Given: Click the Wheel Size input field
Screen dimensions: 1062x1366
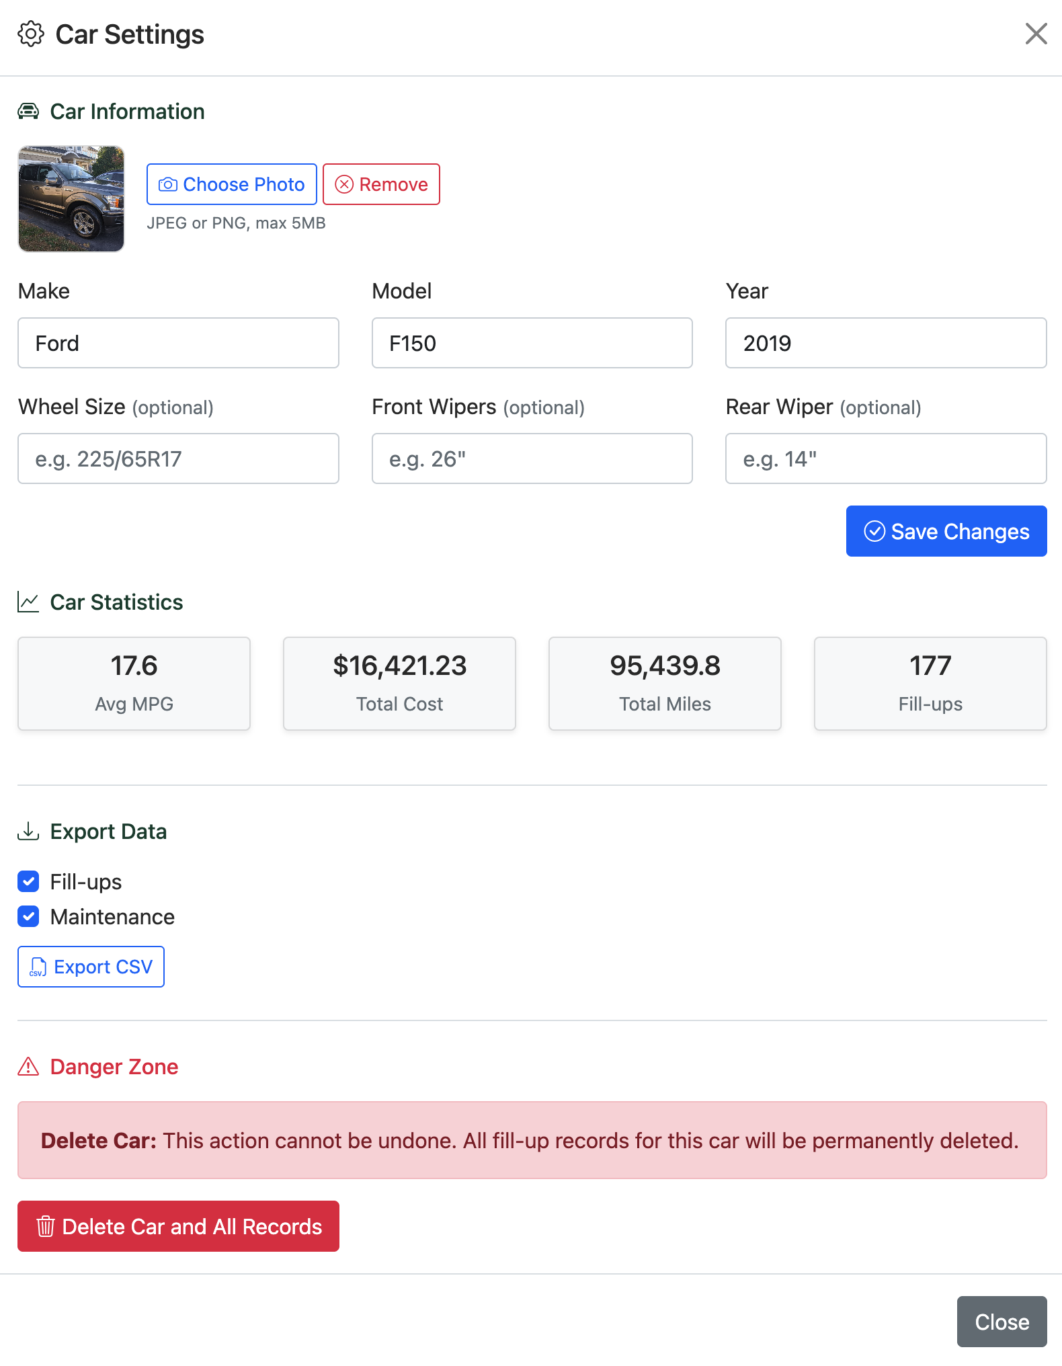Looking at the screenshot, I should (177, 458).
